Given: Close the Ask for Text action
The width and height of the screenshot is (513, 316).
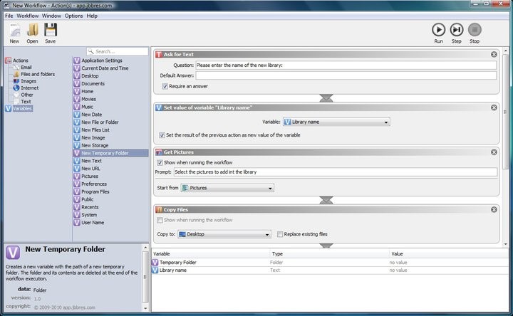Looking at the screenshot, I should (x=494, y=55).
